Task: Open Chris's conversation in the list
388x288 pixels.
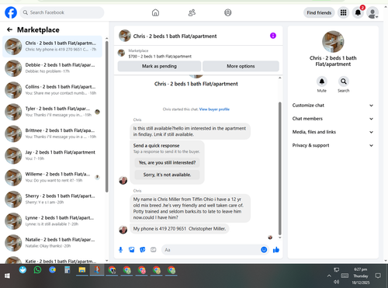Action: (53, 47)
